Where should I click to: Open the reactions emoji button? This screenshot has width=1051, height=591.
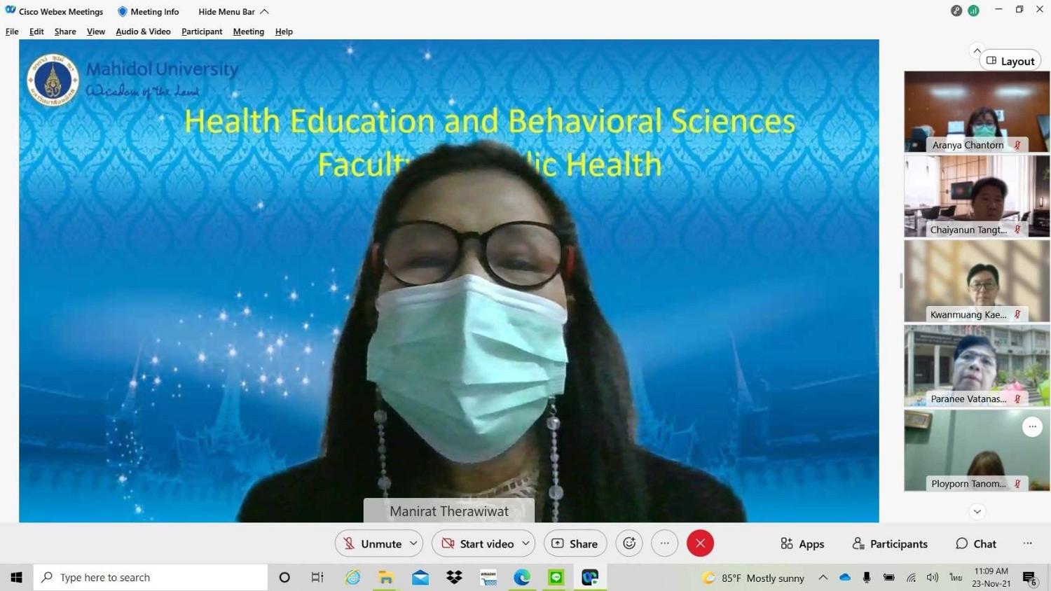(629, 543)
